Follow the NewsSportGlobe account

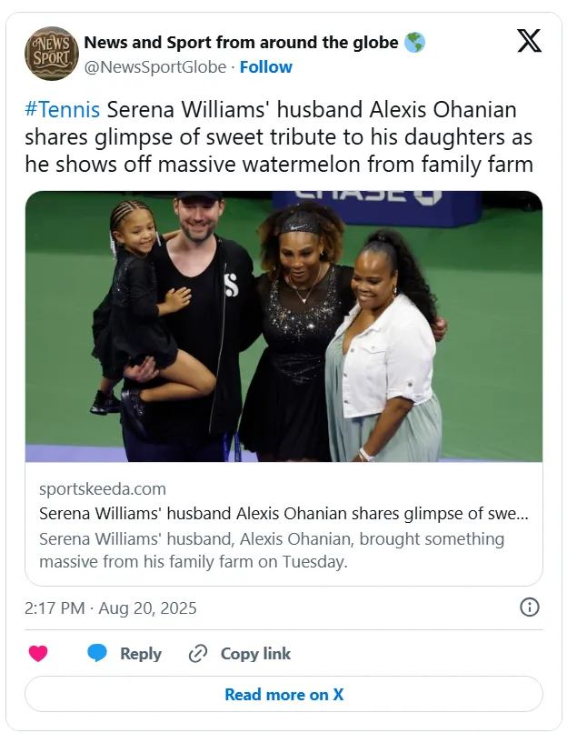pyautogui.click(x=265, y=66)
